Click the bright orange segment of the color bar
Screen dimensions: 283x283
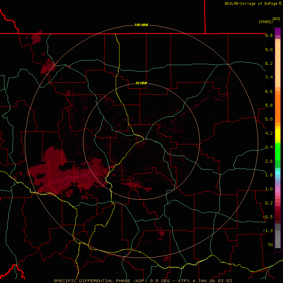(x=278, y=109)
